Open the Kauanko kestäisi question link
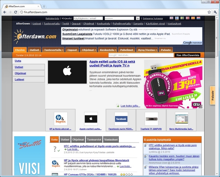The height and width of the screenshot is (177, 220). point(174,158)
